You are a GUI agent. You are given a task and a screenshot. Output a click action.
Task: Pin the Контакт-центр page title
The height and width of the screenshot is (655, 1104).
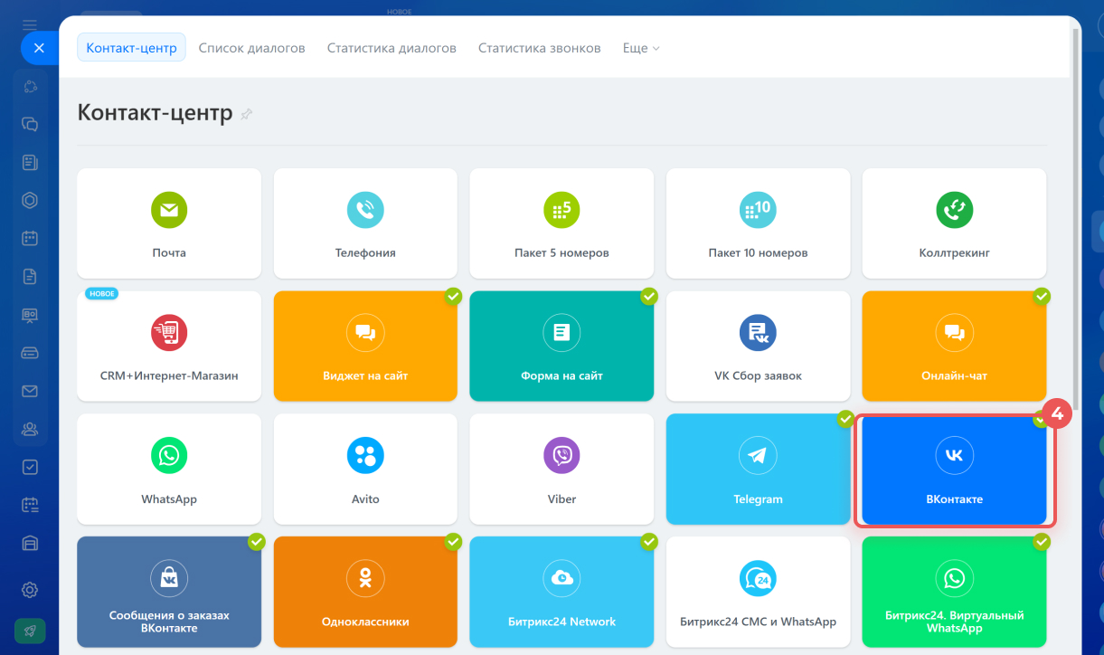click(x=246, y=114)
